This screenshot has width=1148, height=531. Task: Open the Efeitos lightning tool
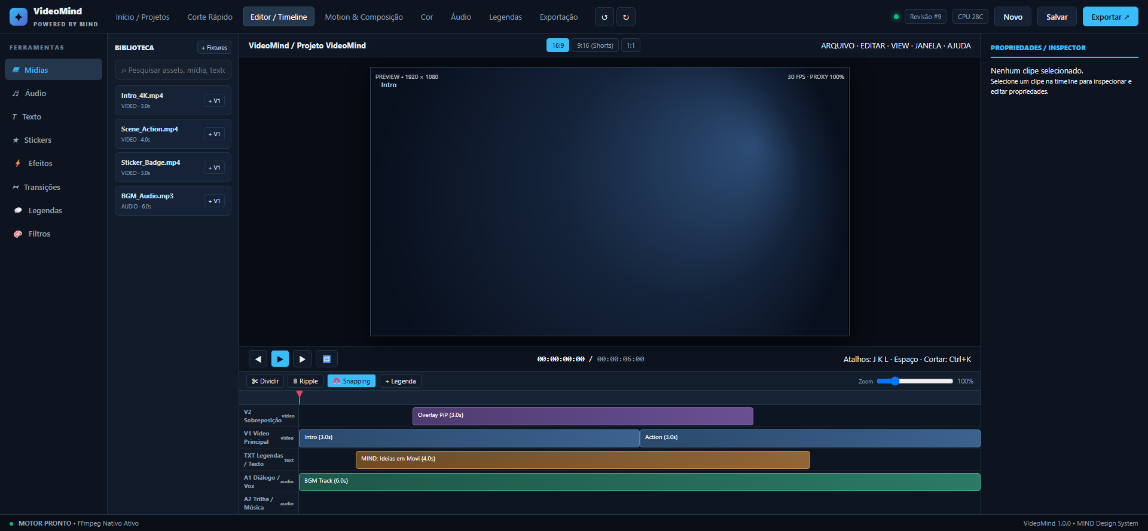click(x=53, y=163)
